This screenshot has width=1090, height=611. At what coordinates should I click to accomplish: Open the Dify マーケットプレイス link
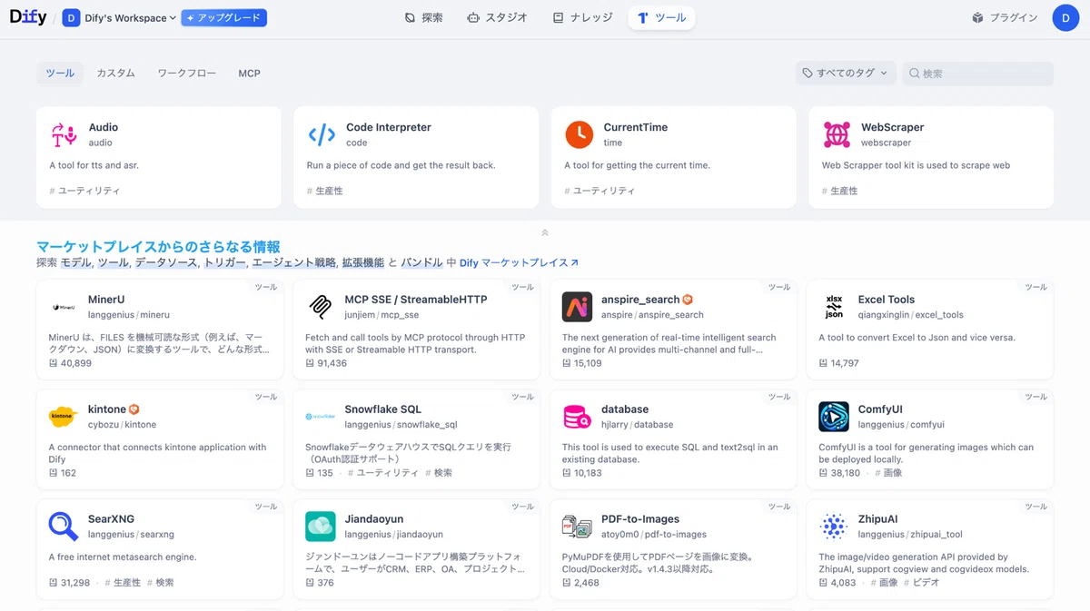519,262
